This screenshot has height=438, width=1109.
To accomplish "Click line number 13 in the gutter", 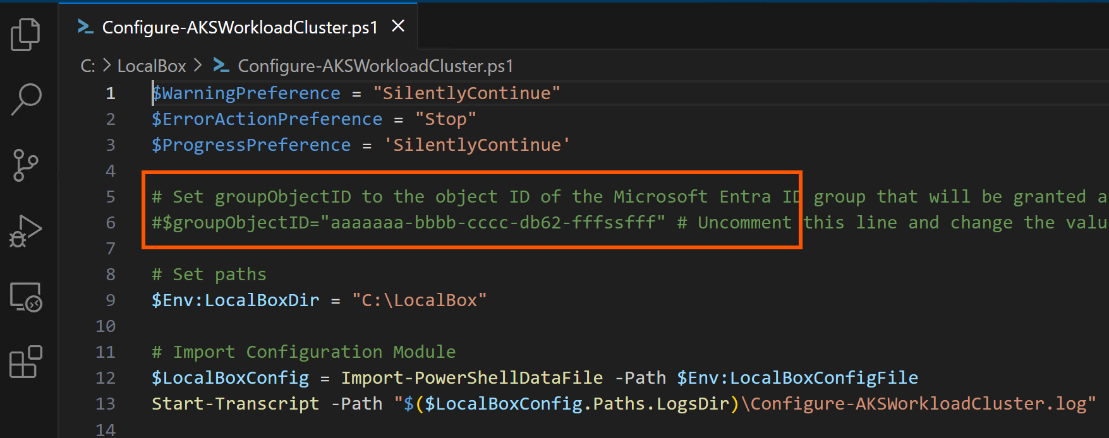I will (x=106, y=404).
